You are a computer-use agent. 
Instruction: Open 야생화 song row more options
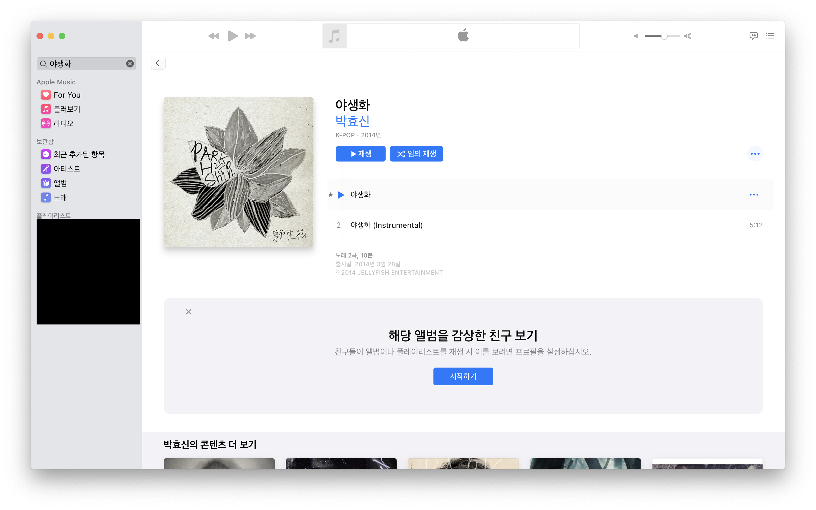[x=753, y=195]
